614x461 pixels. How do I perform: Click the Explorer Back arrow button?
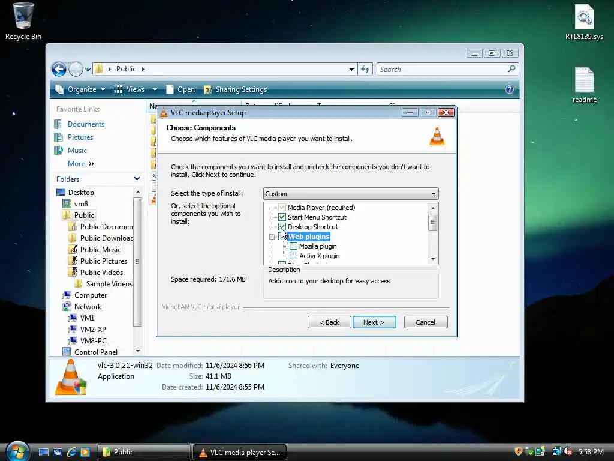[59, 70]
